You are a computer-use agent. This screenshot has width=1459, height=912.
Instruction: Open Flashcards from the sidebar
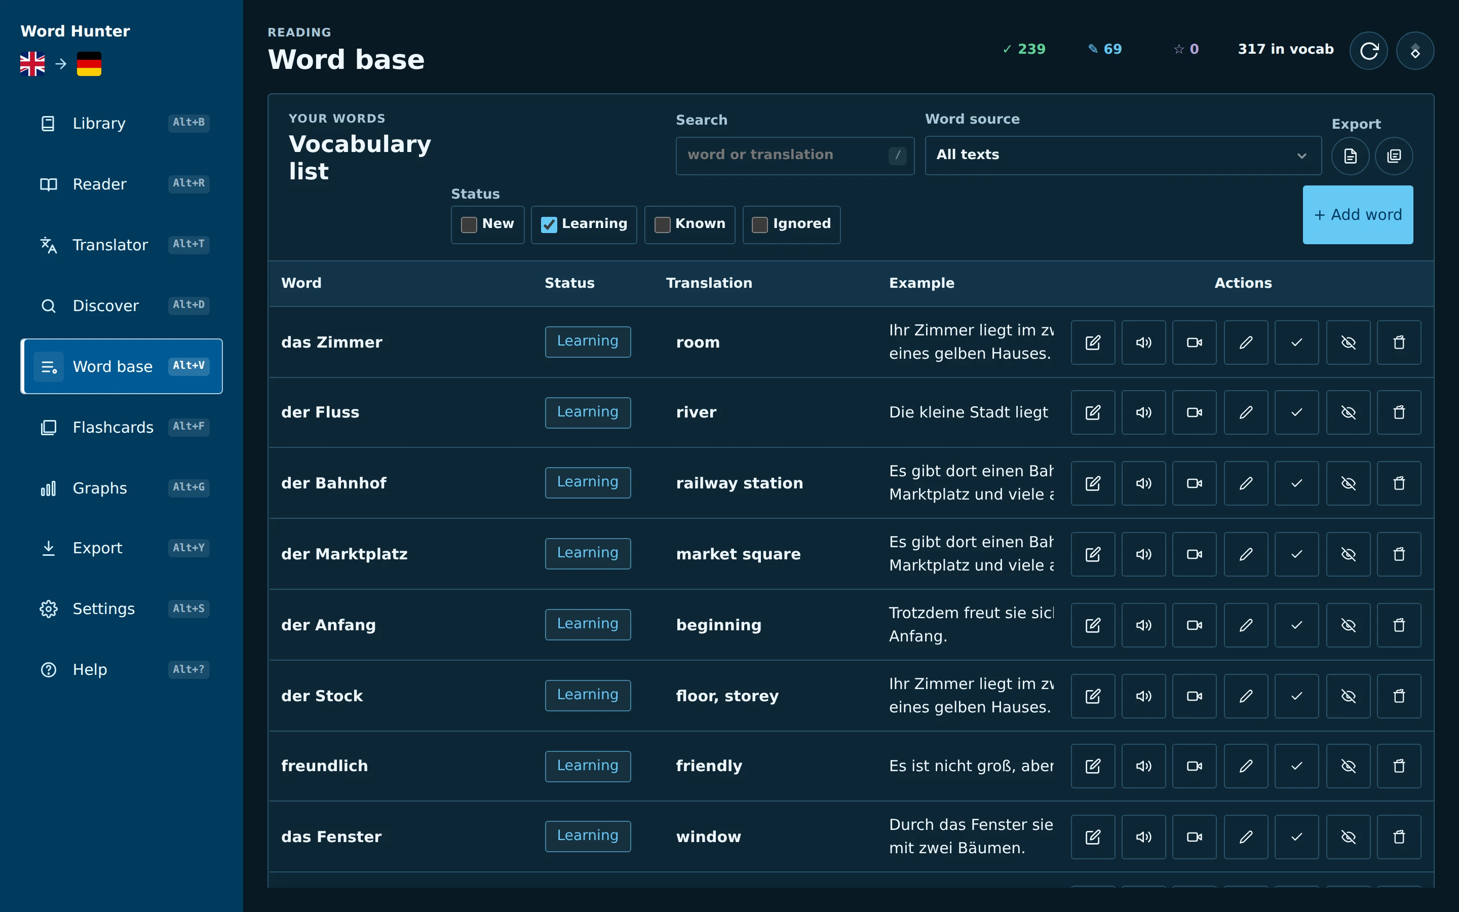coord(122,427)
